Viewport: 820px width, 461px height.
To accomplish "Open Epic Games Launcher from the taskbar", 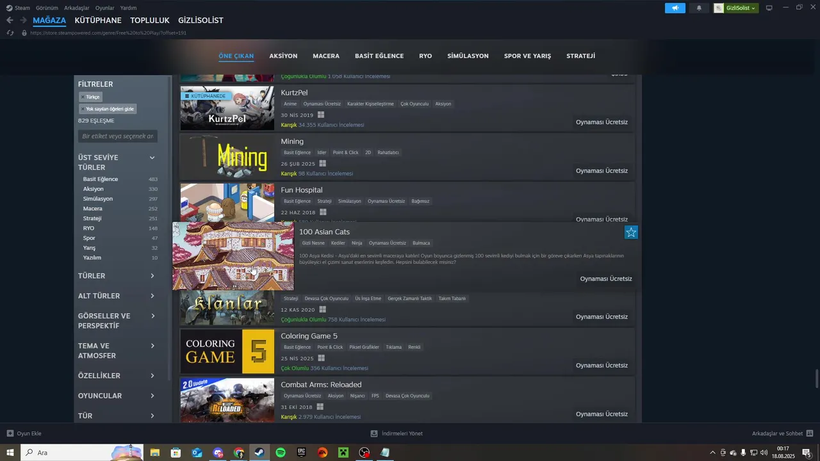I will pos(302,453).
